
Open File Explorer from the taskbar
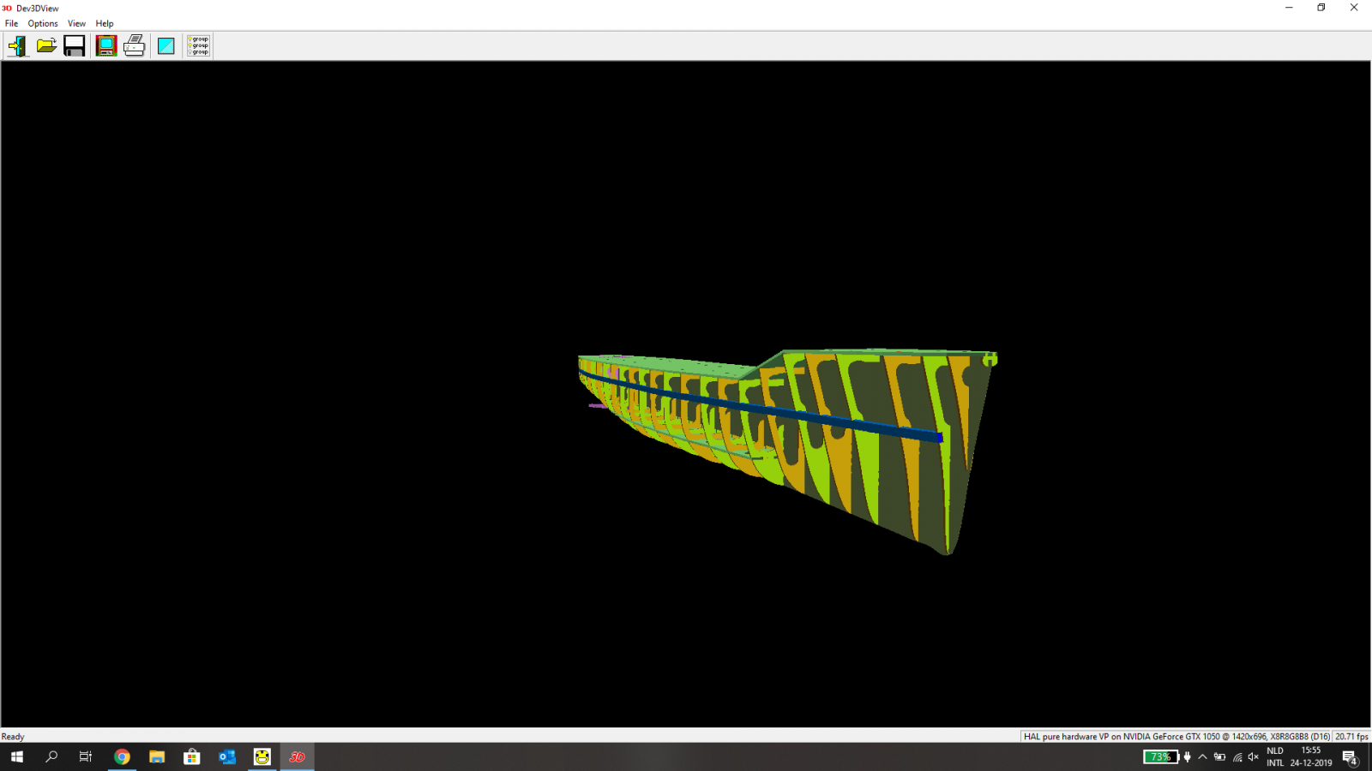[x=157, y=756]
